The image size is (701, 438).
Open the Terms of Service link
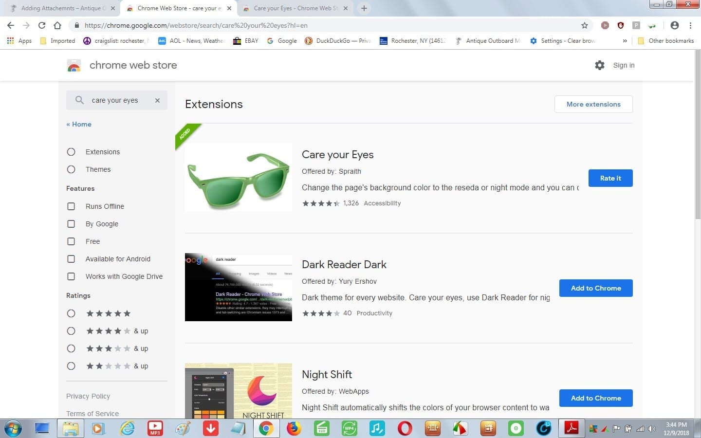point(92,414)
